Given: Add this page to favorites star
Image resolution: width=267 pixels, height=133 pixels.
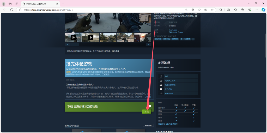Looking at the screenshot, I should (x=212, y=10).
